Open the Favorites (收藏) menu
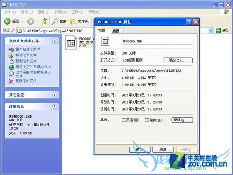This screenshot has width=233, height=175. [x=60, y=12]
